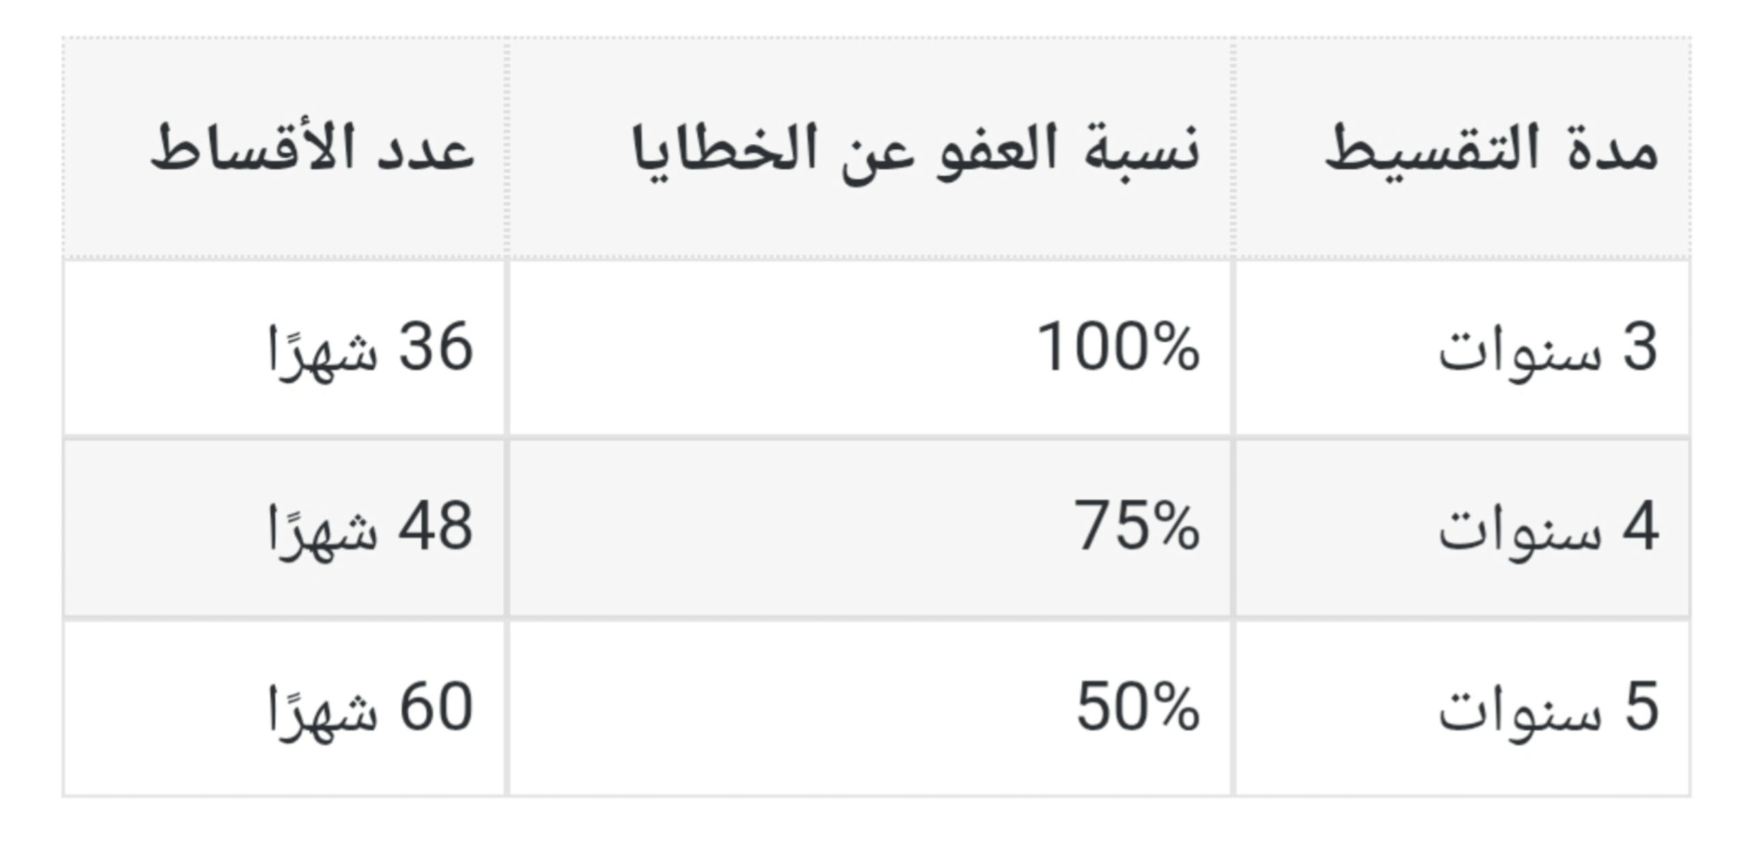
Task: Click the 100% forgiveness rate cell
Action: point(1118,348)
